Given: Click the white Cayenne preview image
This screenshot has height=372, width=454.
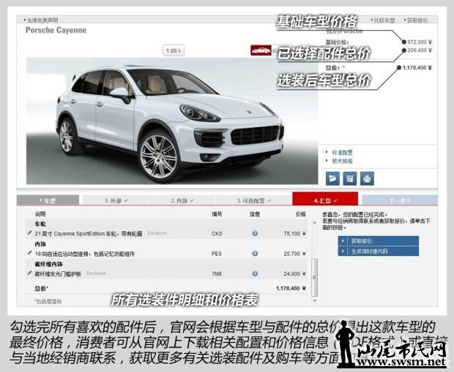Looking at the screenshot, I should (x=172, y=121).
